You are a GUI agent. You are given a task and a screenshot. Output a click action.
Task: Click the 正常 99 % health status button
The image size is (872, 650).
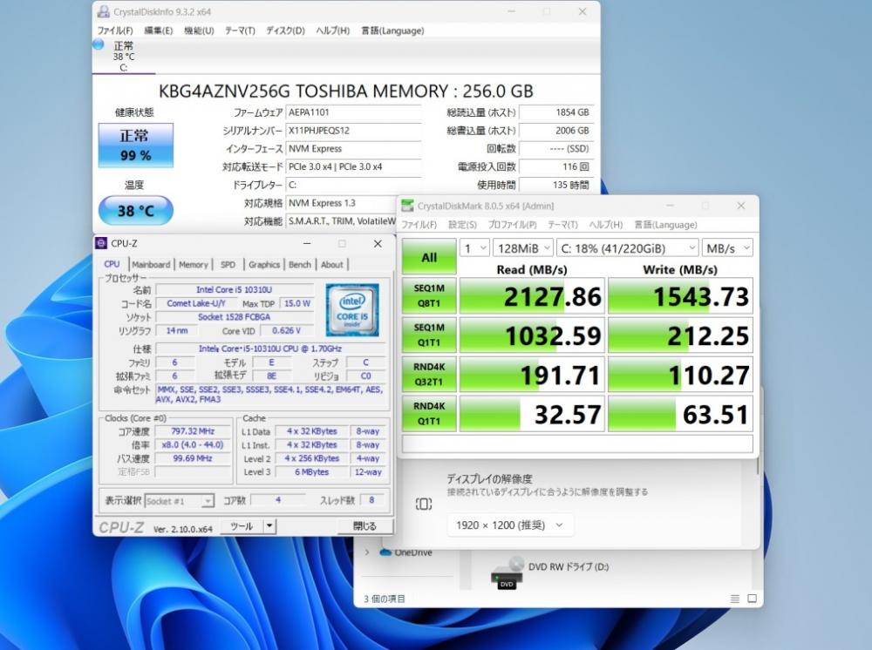click(136, 145)
